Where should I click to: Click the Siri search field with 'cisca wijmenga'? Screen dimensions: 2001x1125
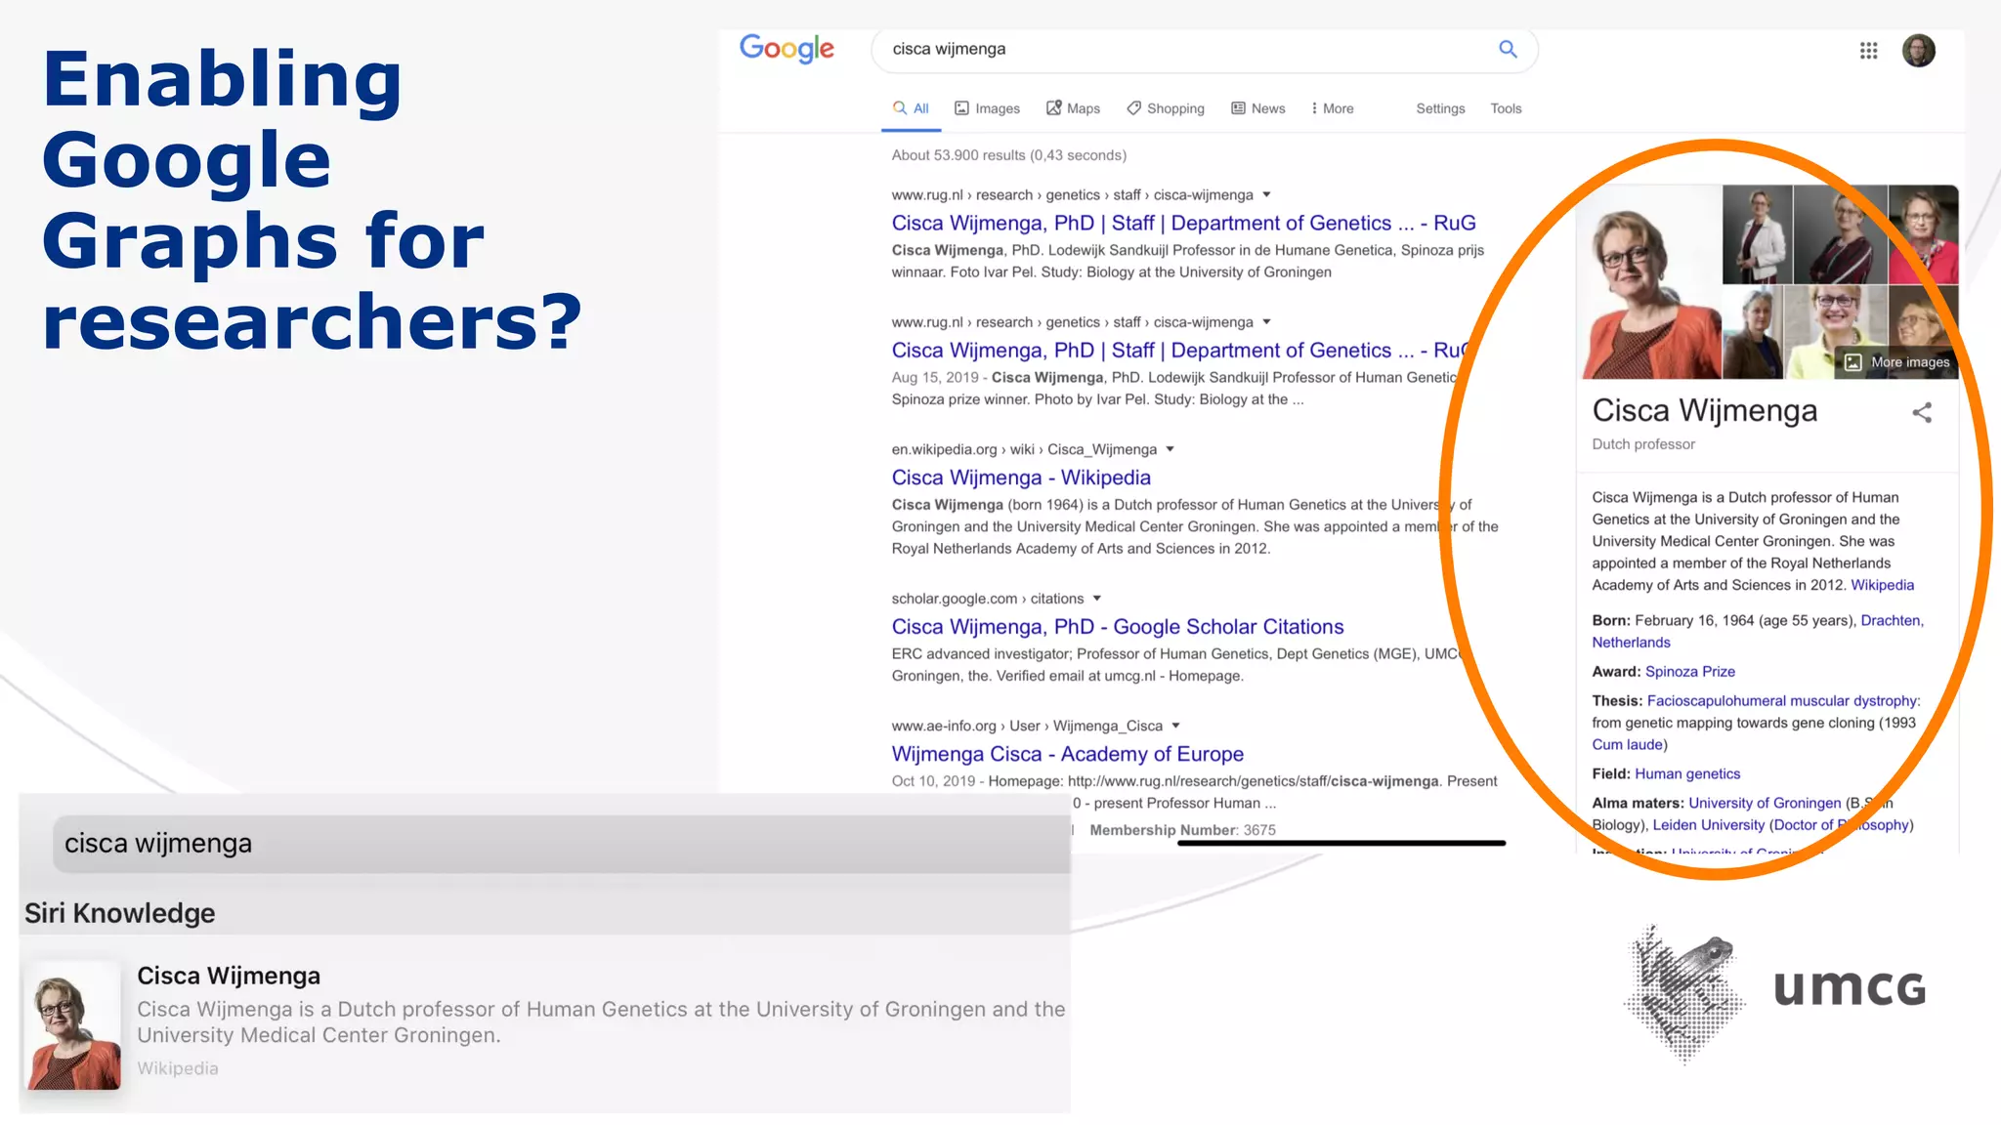pyautogui.click(x=562, y=844)
